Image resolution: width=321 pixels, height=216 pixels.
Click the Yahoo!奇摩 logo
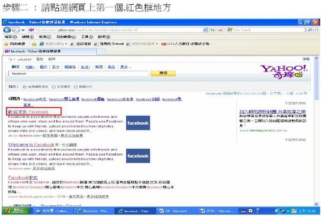tap(284, 71)
